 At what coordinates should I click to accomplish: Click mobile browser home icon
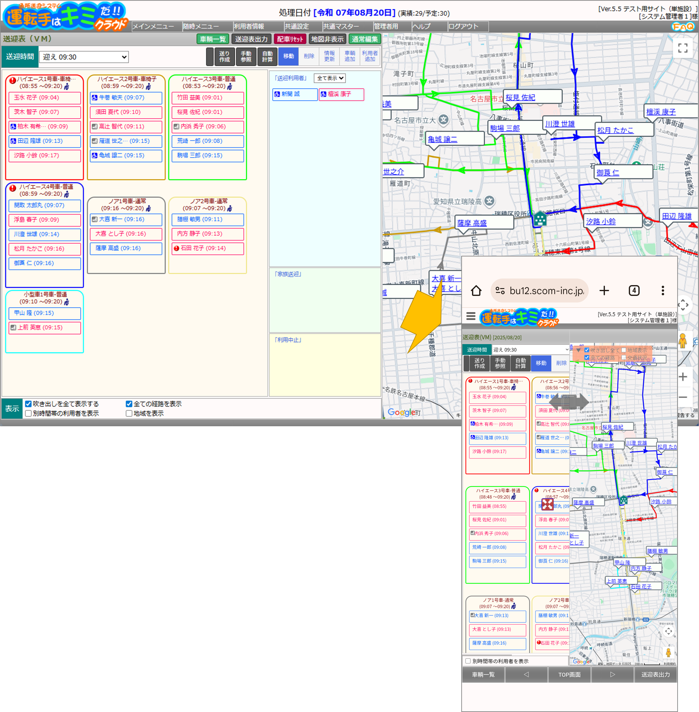click(476, 291)
